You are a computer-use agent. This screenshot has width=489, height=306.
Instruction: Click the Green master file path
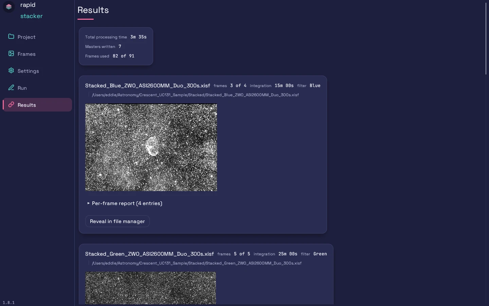click(x=197, y=263)
